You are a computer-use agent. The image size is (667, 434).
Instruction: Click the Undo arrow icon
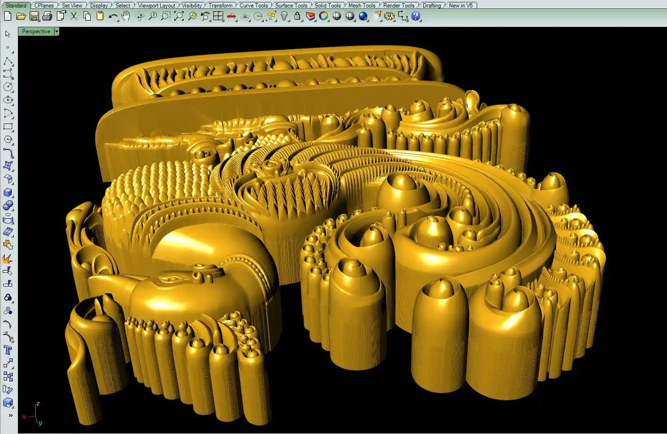coord(113,16)
